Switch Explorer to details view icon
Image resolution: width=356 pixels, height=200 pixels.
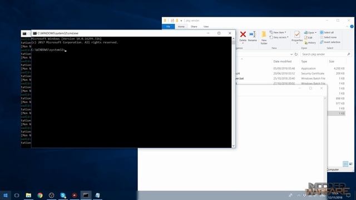[345, 164]
